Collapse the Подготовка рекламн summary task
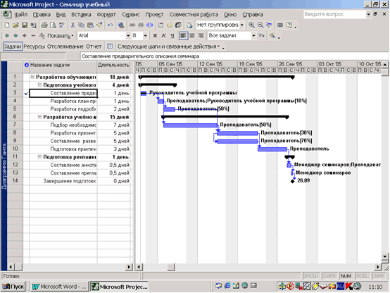Screen dimensions: 390x293 pos(39,157)
